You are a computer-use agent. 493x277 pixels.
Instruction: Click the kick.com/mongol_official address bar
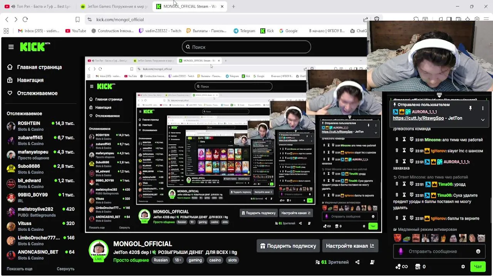pyautogui.click(x=223, y=19)
